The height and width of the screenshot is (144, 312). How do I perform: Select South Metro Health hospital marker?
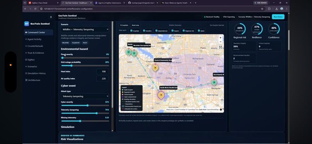pos(161,95)
